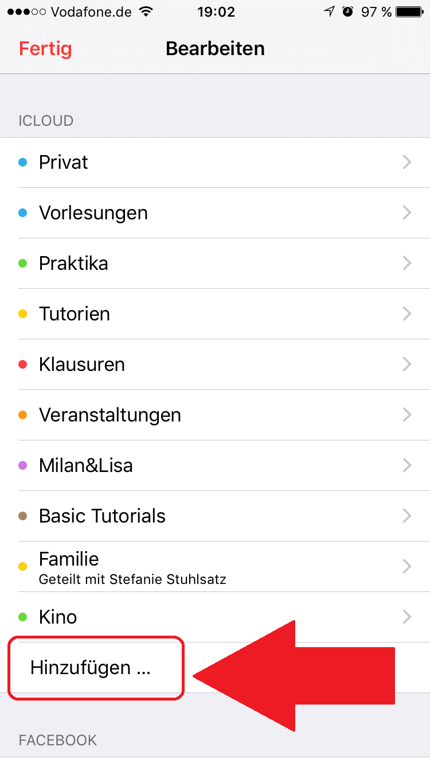Select the Veranstaltungen calendar entry
The image size is (430, 766).
(x=110, y=415)
